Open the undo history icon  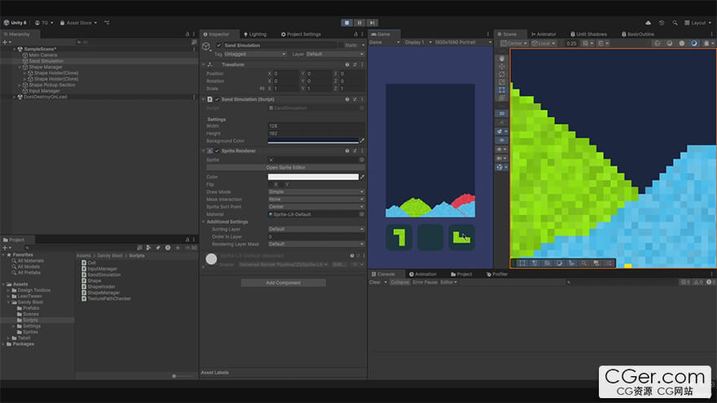point(662,23)
